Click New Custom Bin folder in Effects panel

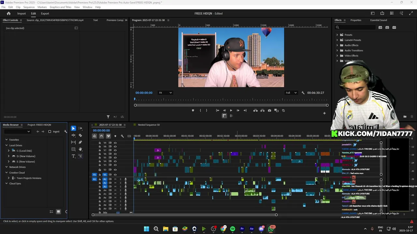(x=405, y=116)
